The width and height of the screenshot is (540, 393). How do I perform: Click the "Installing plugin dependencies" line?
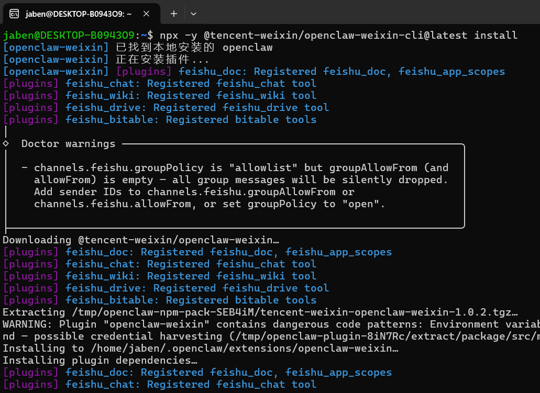point(100,361)
